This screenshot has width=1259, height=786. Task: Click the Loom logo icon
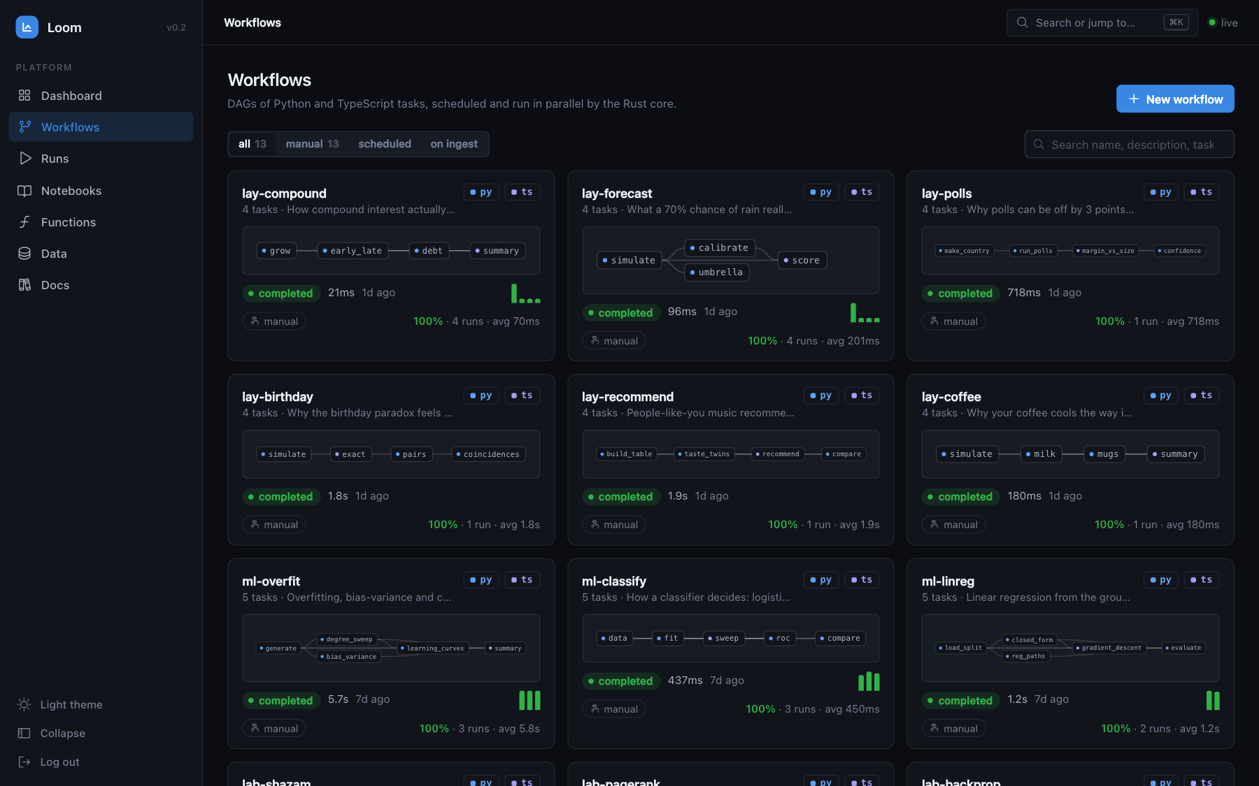coord(27,27)
